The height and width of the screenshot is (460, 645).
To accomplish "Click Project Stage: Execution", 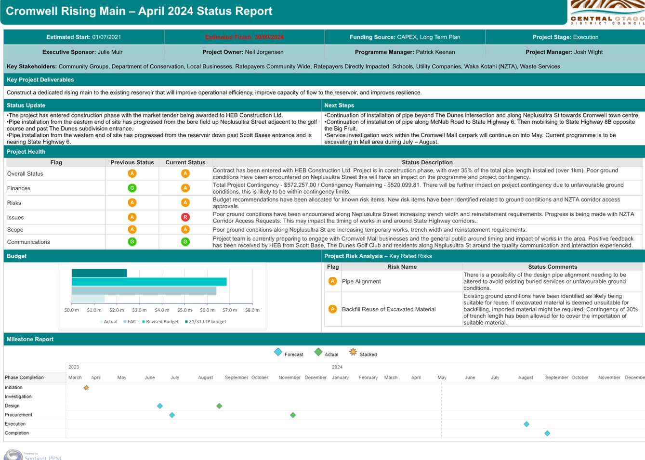I will (x=566, y=37).
